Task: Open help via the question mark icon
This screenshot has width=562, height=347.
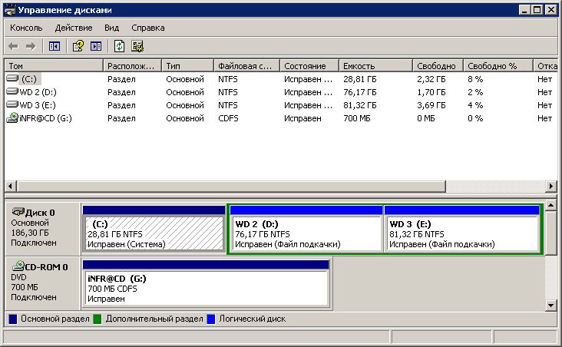Action: [78, 46]
